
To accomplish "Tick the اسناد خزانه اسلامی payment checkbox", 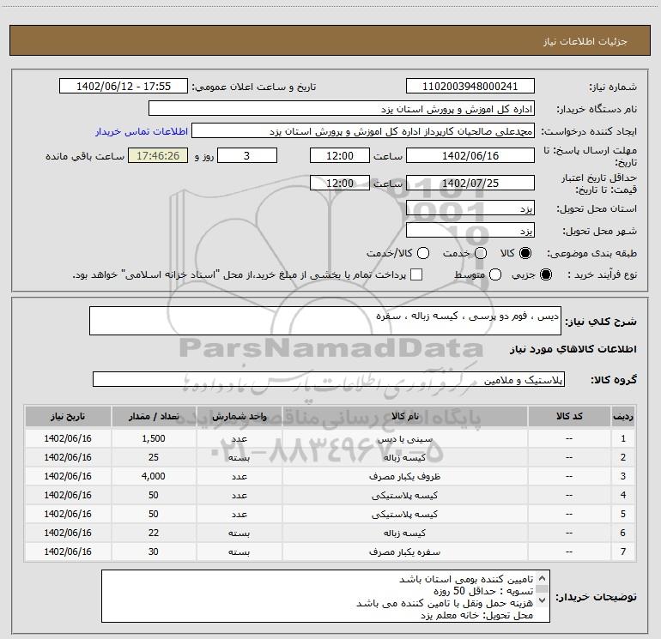I will 416,274.
